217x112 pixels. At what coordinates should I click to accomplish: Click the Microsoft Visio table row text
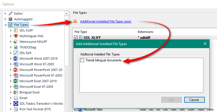tap(93, 110)
